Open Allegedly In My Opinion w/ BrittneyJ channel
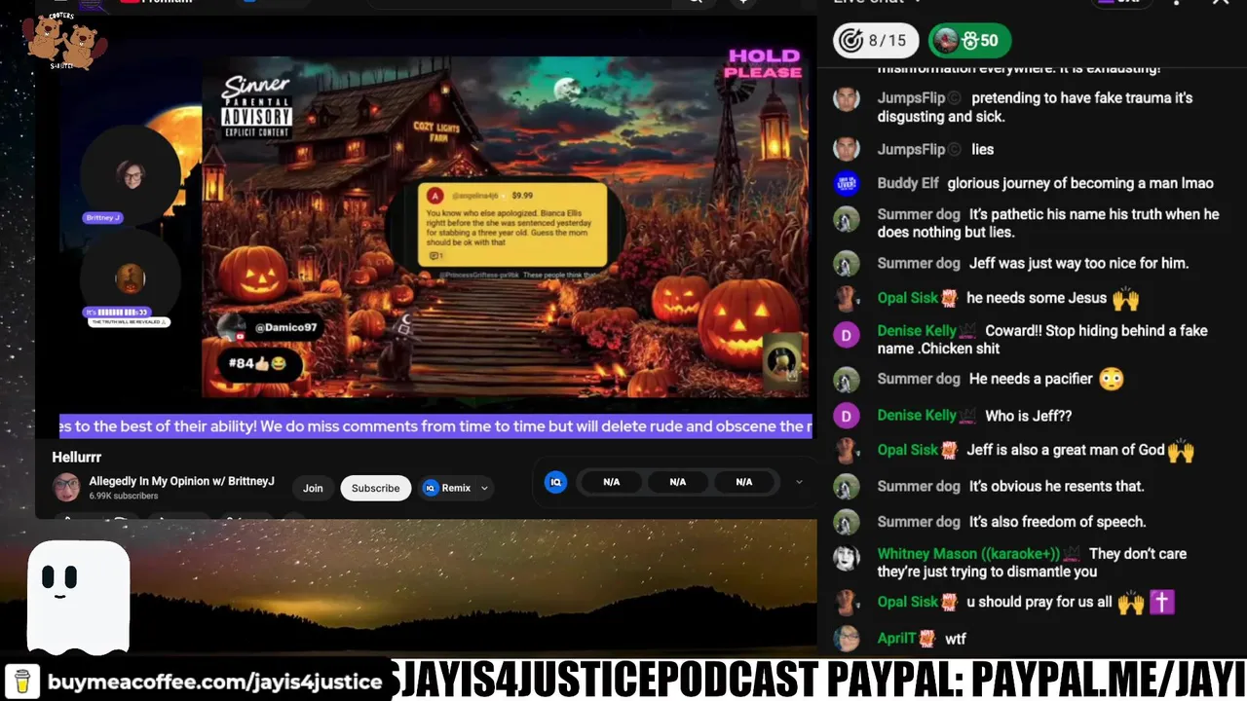Viewport: 1247px width, 701px height. click(181, 481)
